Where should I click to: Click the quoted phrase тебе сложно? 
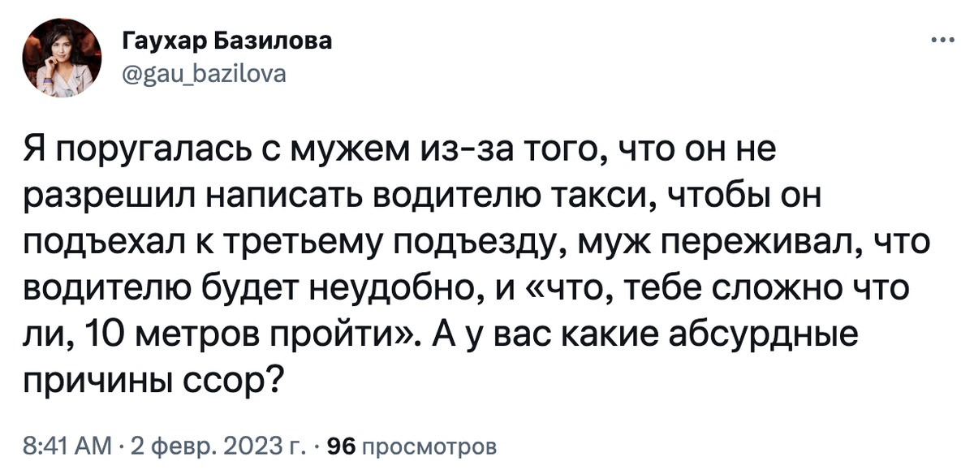click(x=679, y=288)
